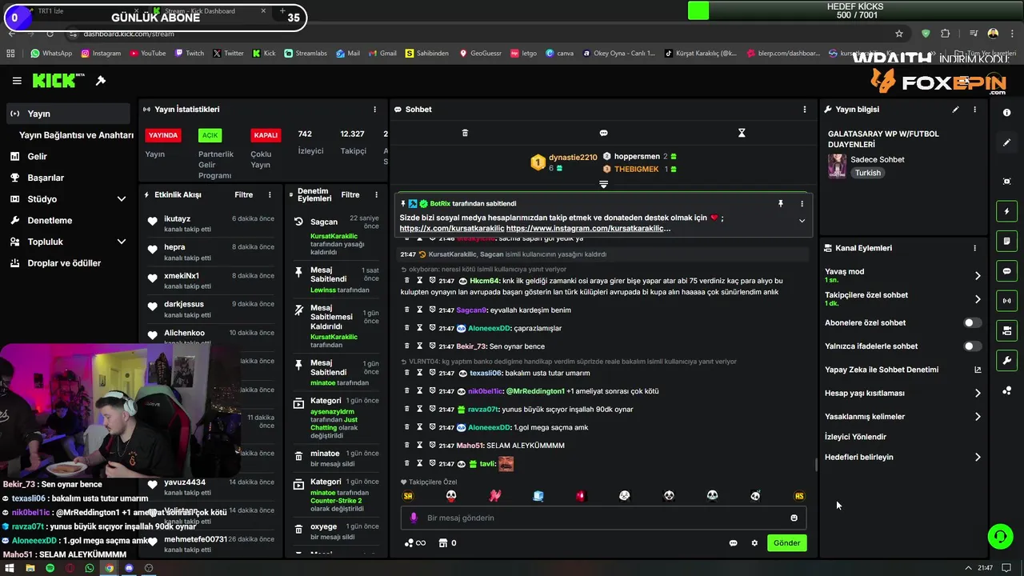Open Takipçilere özel sohbet settings arrow
Image resolution: width=1024 pixels, height=576 pixels.
[x=978, y=299]
